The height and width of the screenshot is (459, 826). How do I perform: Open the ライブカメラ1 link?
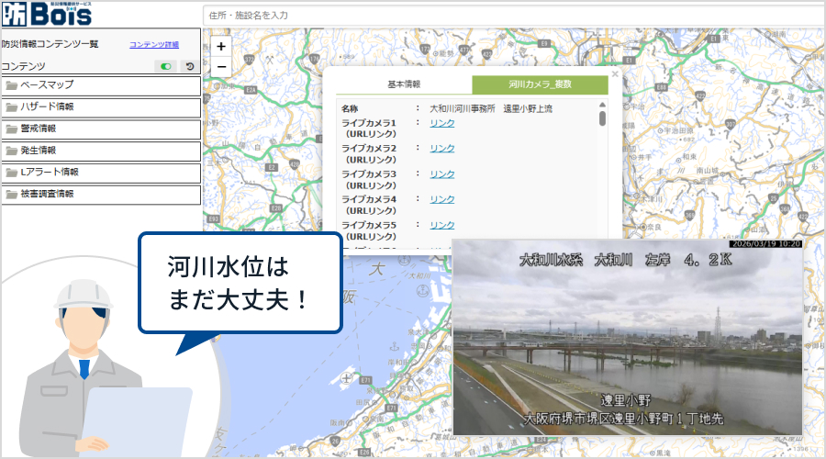pos(441,123)
